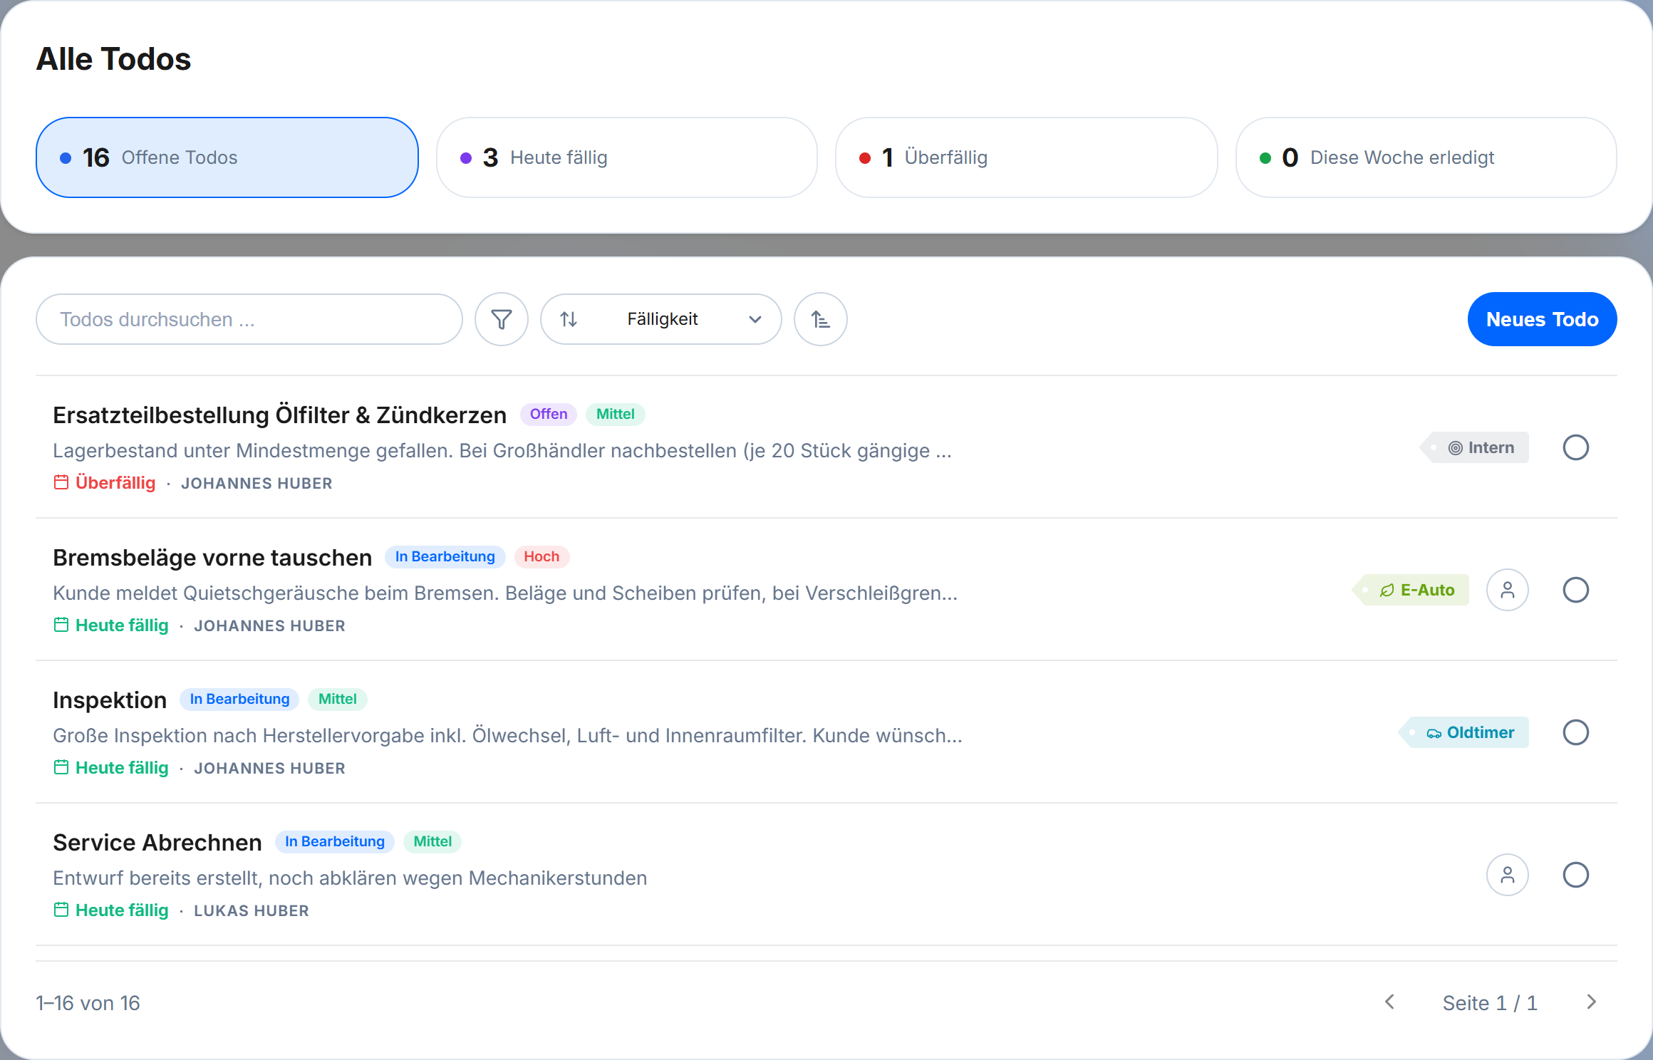Click In Bearbeitung badge on Inspektion
This screenshot has width=1653, height=1060.
tap(239, 699)
